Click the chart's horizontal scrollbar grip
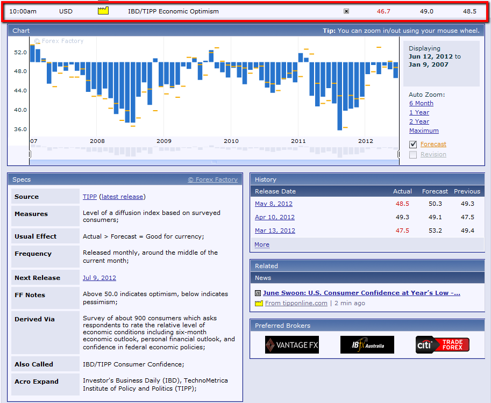491x403 pixels. (214, 162)
